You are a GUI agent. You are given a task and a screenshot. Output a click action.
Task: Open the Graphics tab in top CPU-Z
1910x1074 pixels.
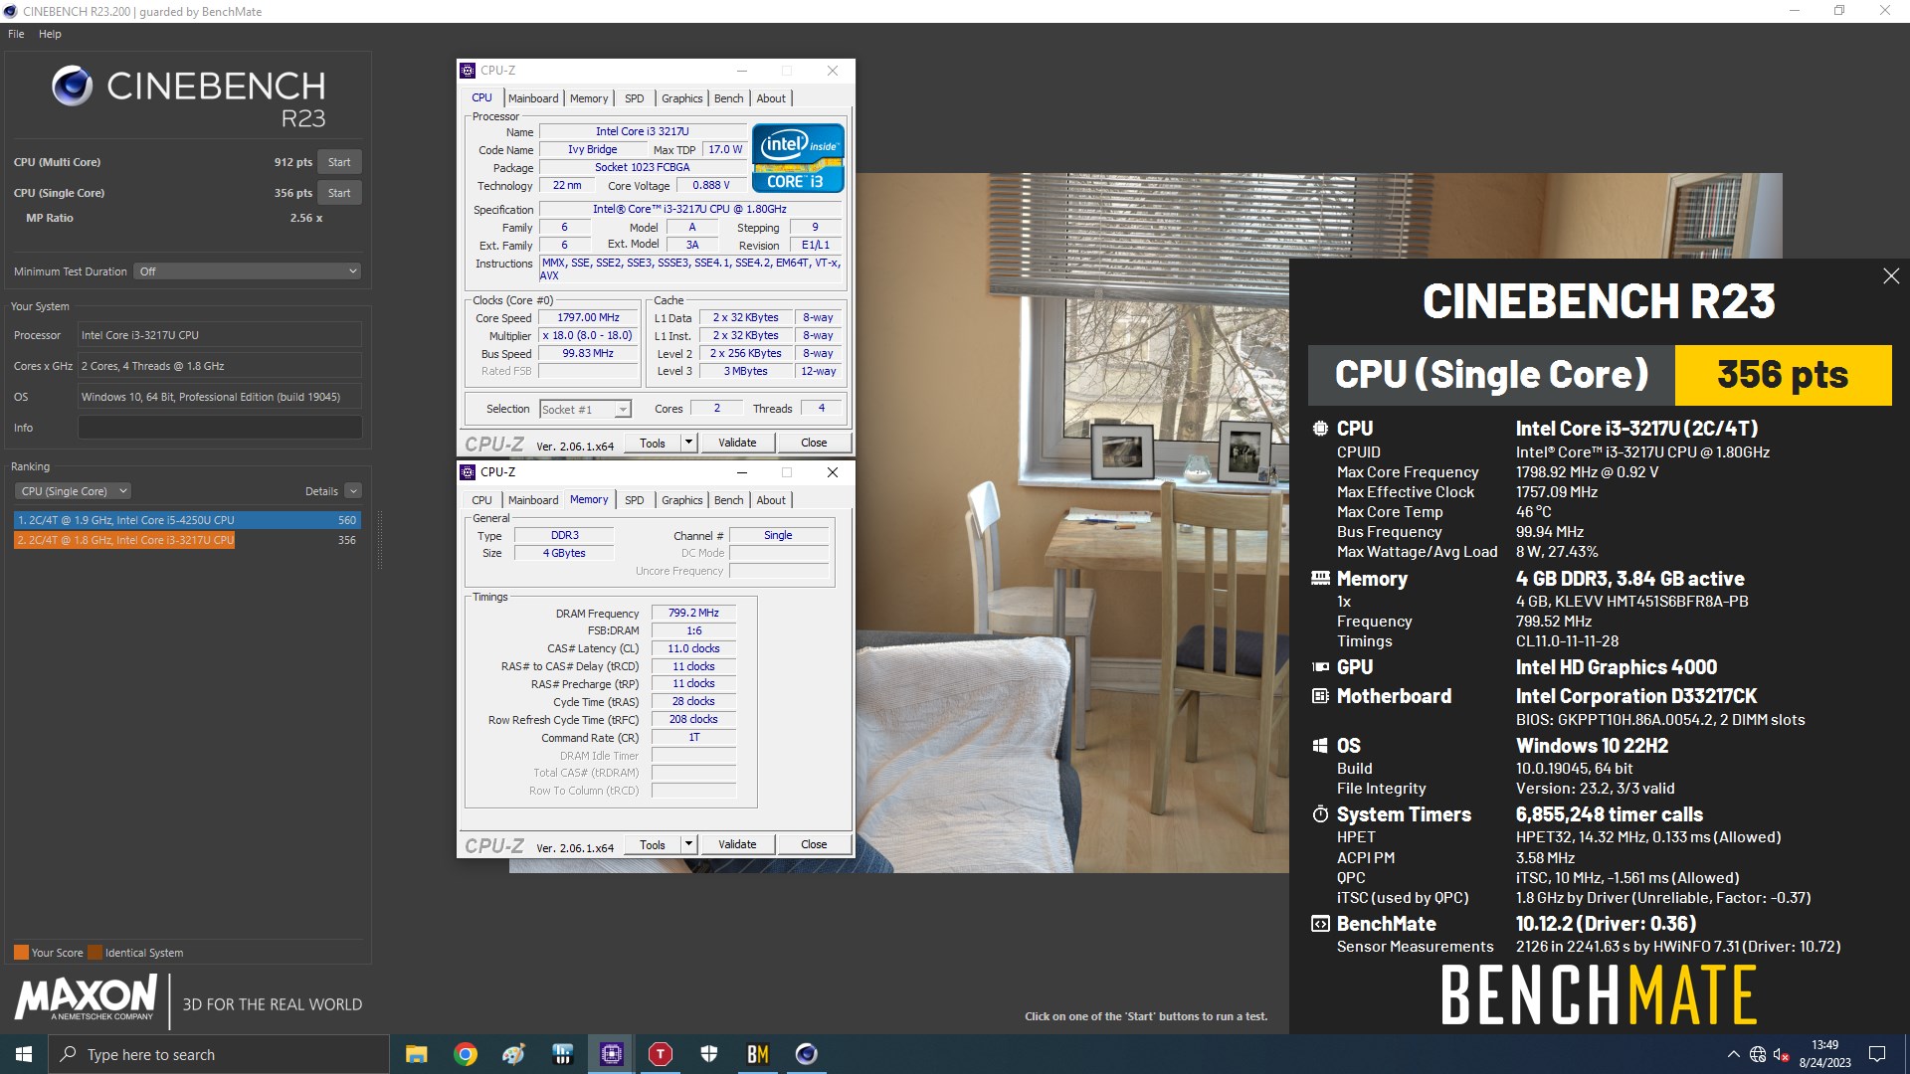point(682,98)
